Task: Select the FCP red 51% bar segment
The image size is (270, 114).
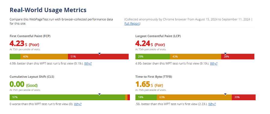Action: point(98,56)
